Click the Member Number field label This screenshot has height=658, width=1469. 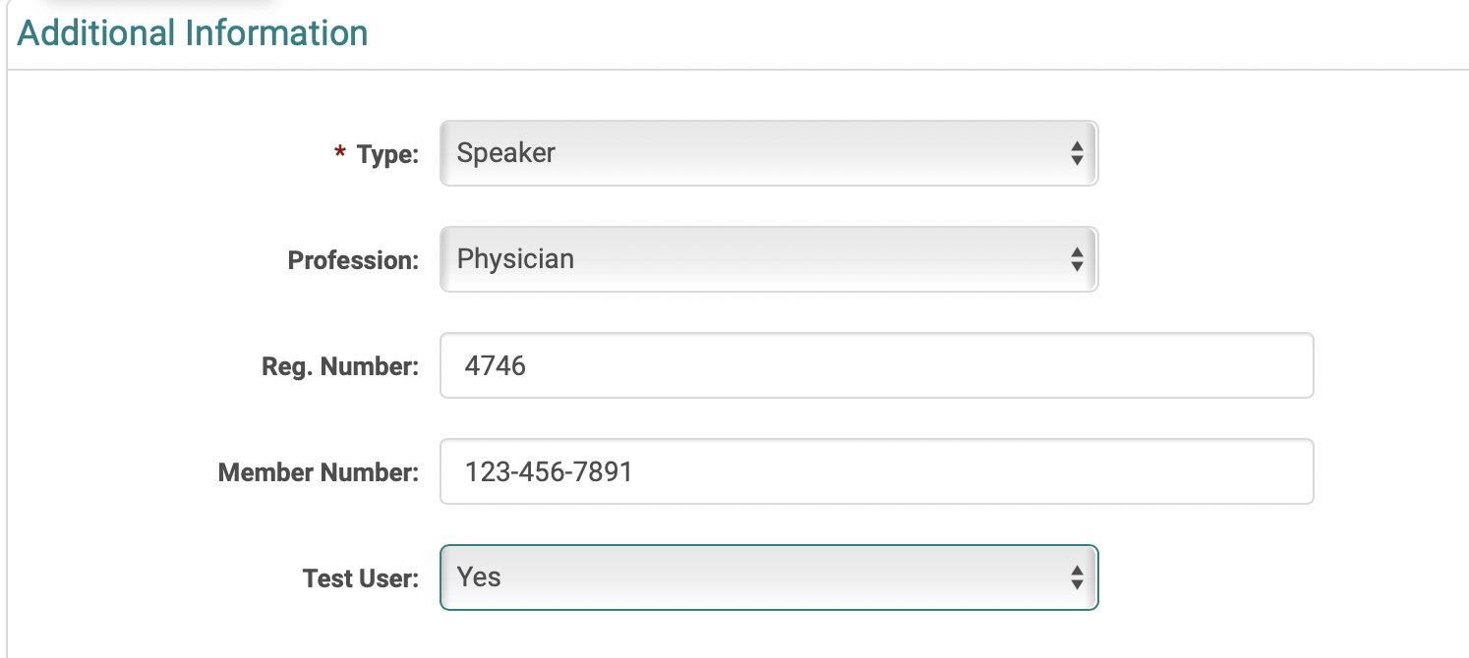pyautogui.click(x=319, y=472)
